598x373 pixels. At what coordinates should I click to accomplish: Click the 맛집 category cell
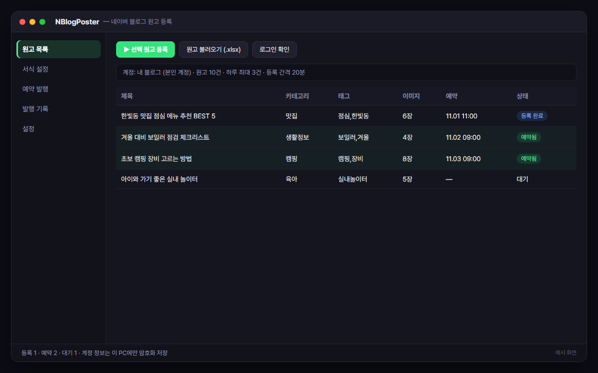click(x=292, y=116)
